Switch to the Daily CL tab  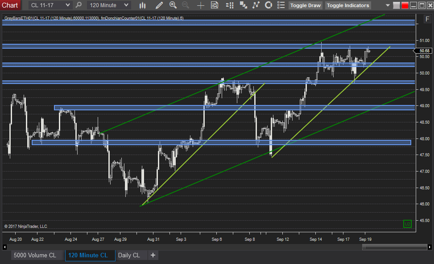[129, 255]
